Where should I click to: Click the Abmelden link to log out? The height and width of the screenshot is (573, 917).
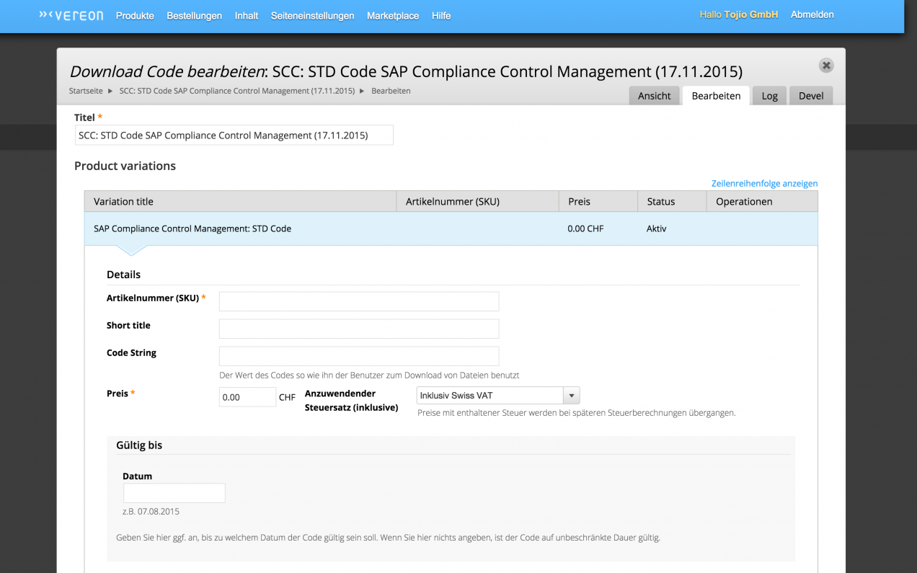point(812,14)
